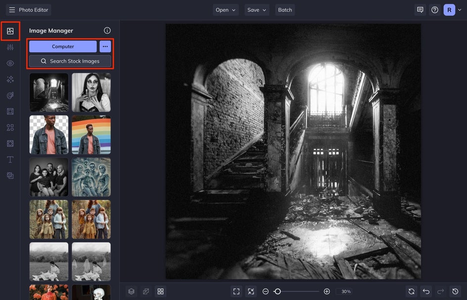
Task: Open the Overlays tool in sidebar
Action: point(10,175)
